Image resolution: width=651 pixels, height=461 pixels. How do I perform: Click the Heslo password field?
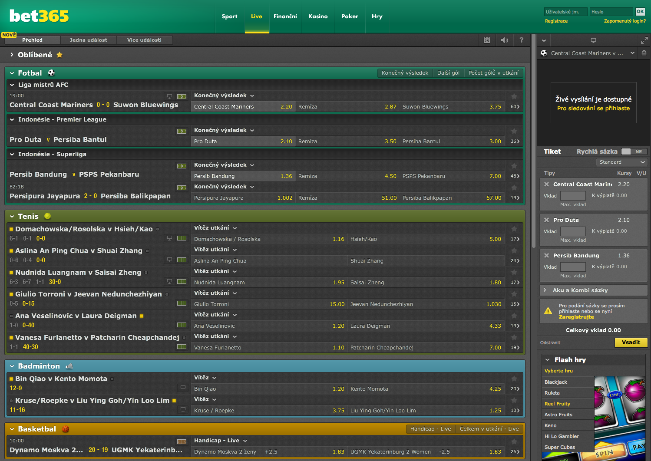(611, 12)
